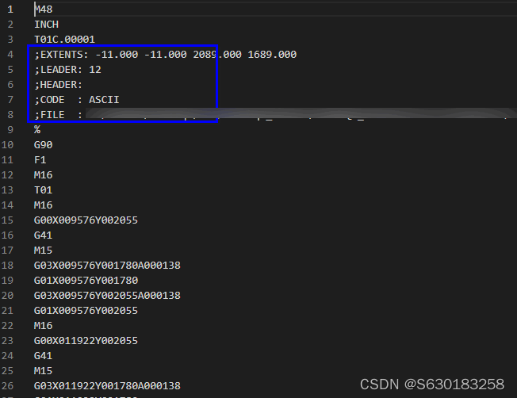The height and width of the screenshot is (398, 517).
Task: Click T01 on line 13
Action: tap(43, 190)
